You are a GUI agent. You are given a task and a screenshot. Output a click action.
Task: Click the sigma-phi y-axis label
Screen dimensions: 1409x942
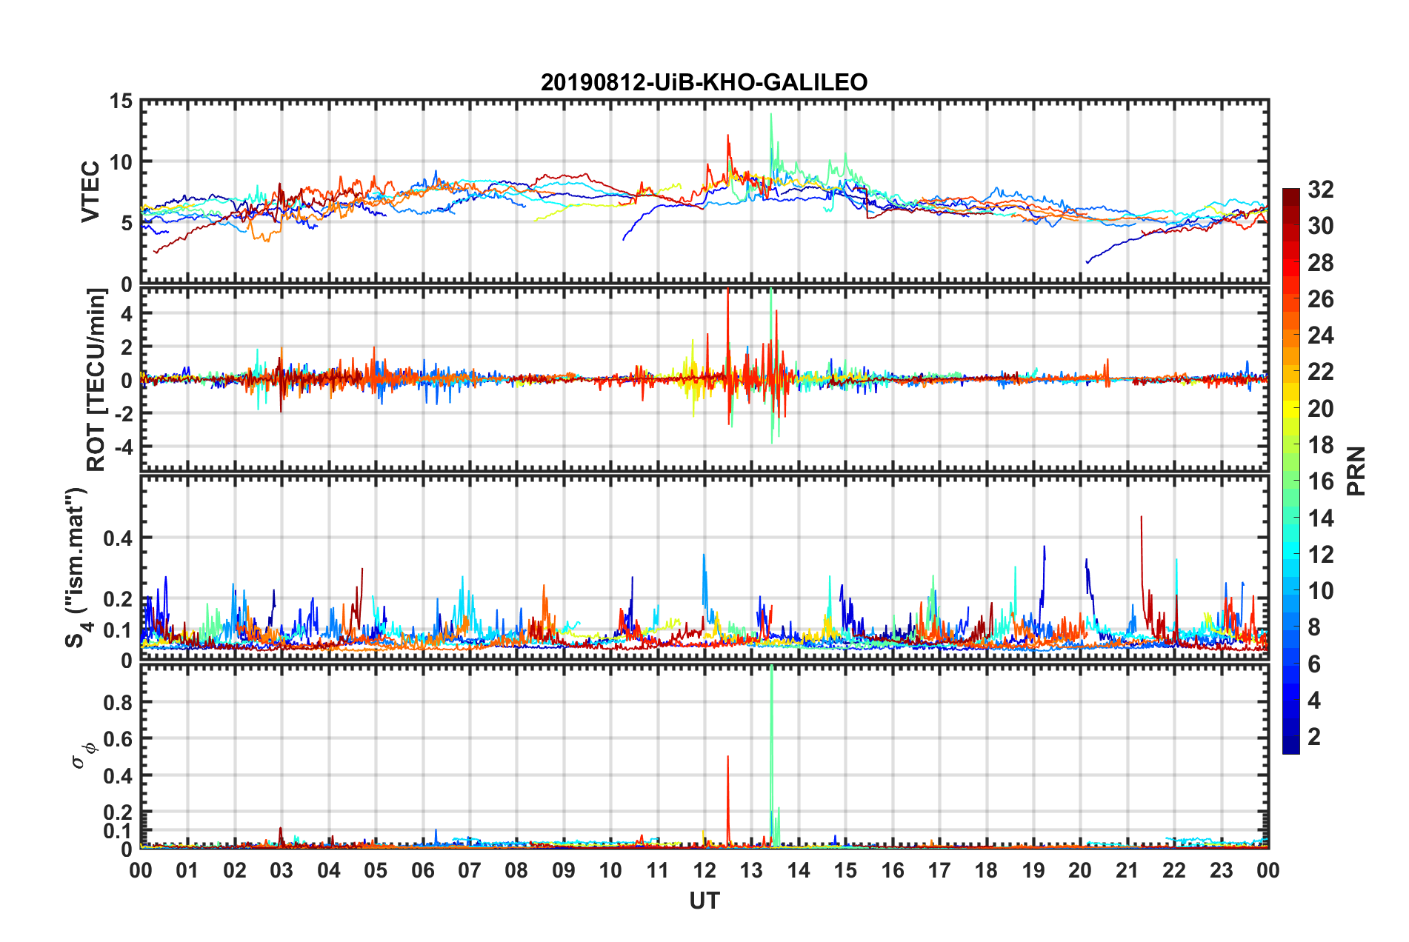(x=84, y=755)
